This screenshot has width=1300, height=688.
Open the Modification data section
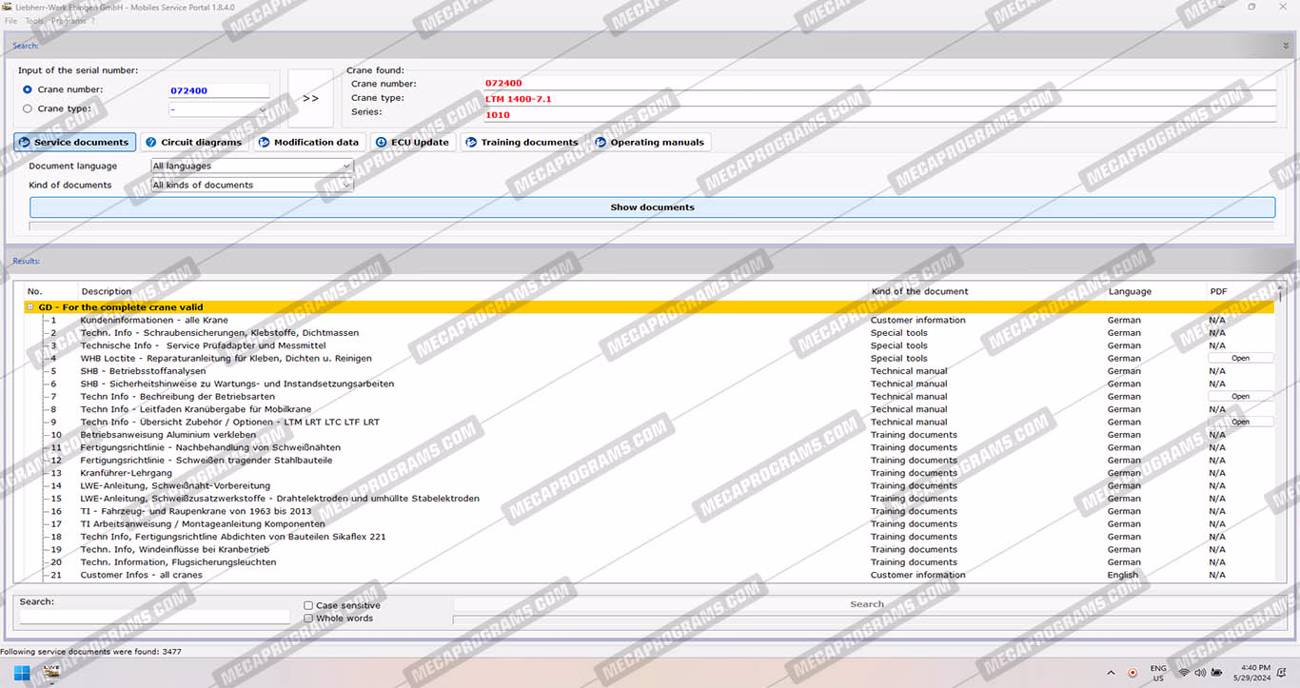(x=308, y=143)
